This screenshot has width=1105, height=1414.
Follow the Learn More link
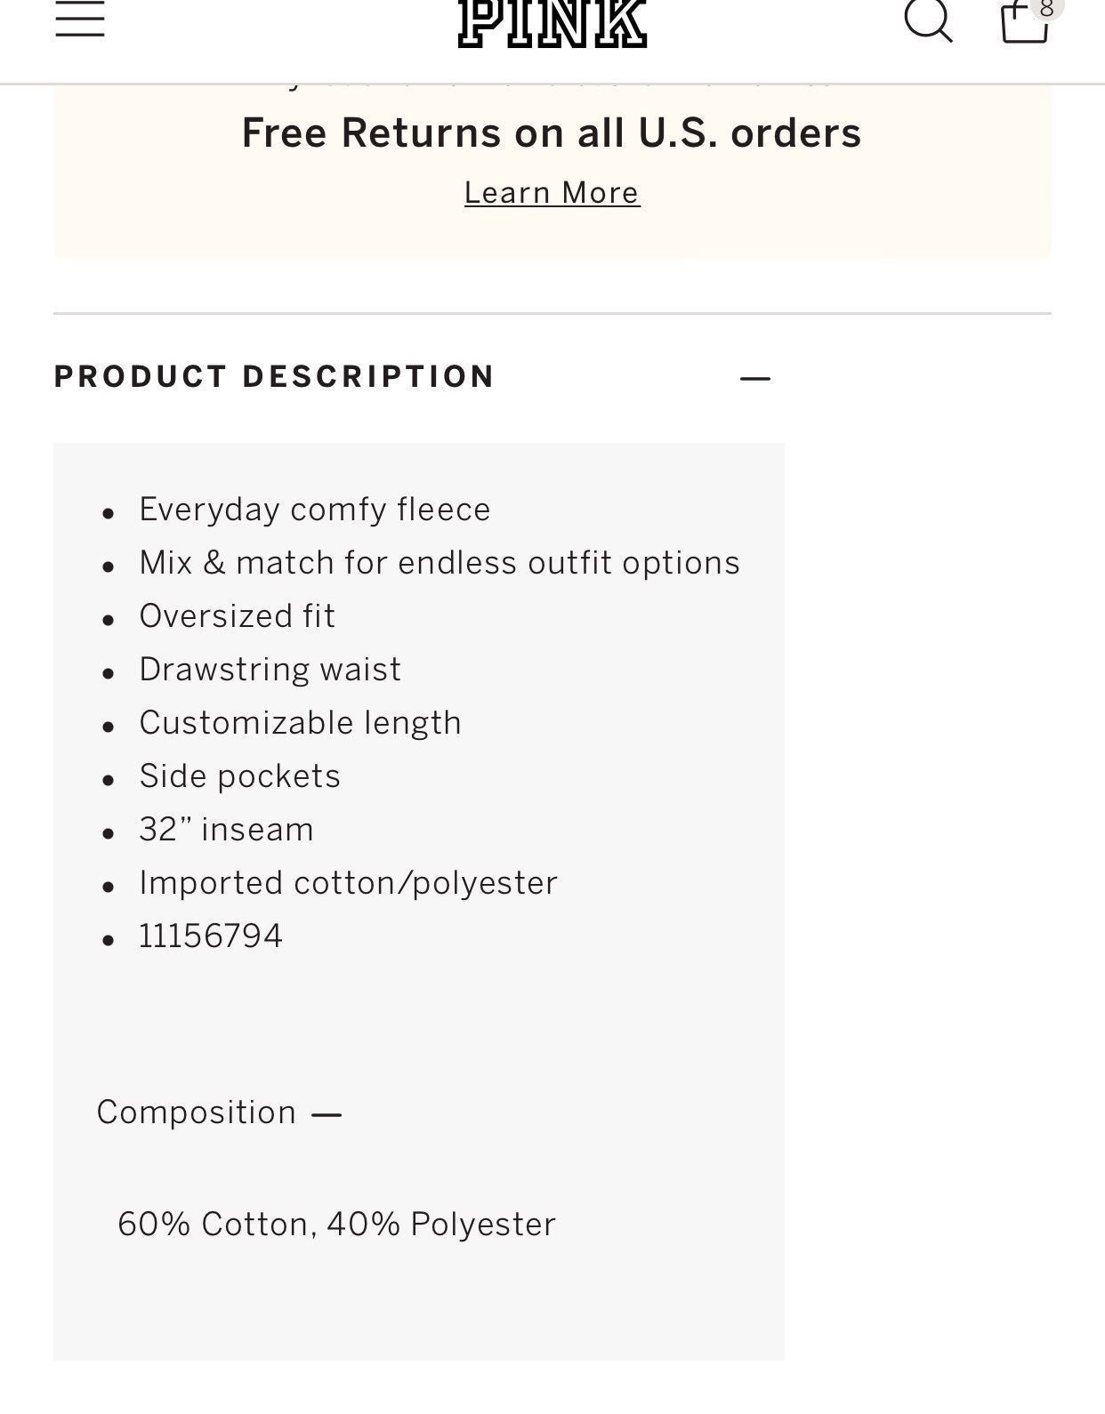552,192
